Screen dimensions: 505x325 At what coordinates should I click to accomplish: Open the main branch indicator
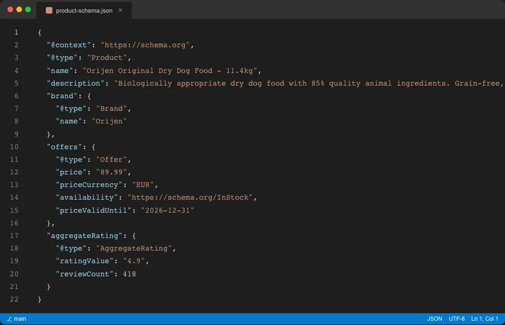pyautogui.click(x=17, y=318)
